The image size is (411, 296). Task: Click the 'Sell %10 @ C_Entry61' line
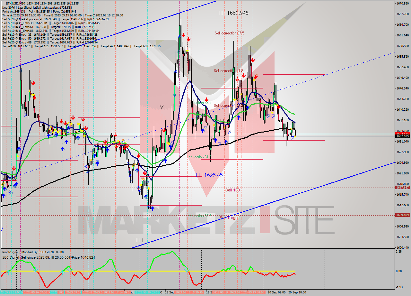tap(50, 27)
